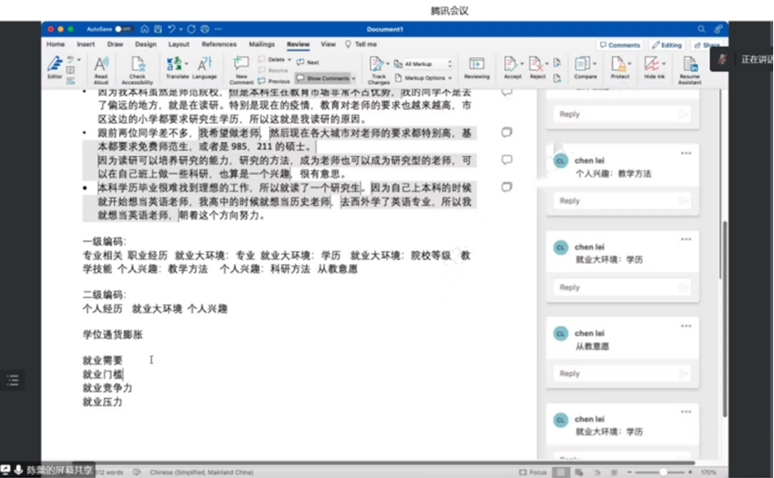The height and width of the screenshot is (478, 774).
Task: Open the Compare documents tool
Action: (x=584, y=64)
